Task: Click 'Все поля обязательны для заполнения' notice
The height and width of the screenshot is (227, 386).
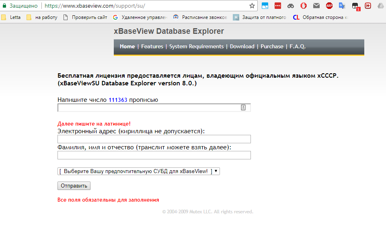Action: click(x=108, y=200)
